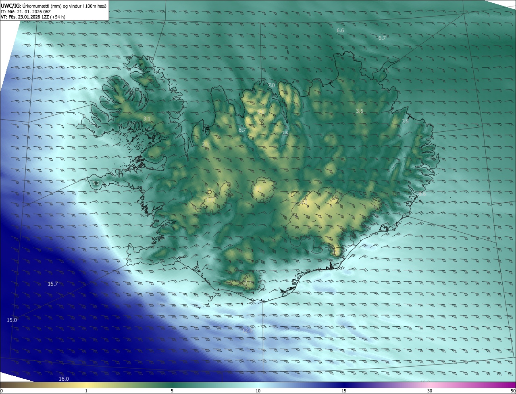Click the '6.7' value label next to 6.6
The image size is (516, 394).
click(382, 38)
